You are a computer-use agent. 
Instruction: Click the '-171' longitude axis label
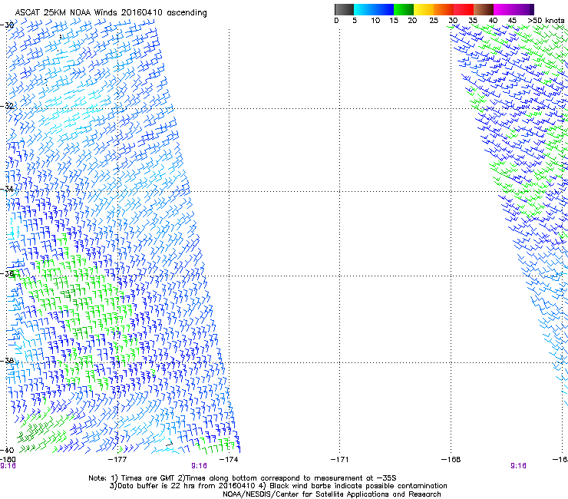(339, 460)
